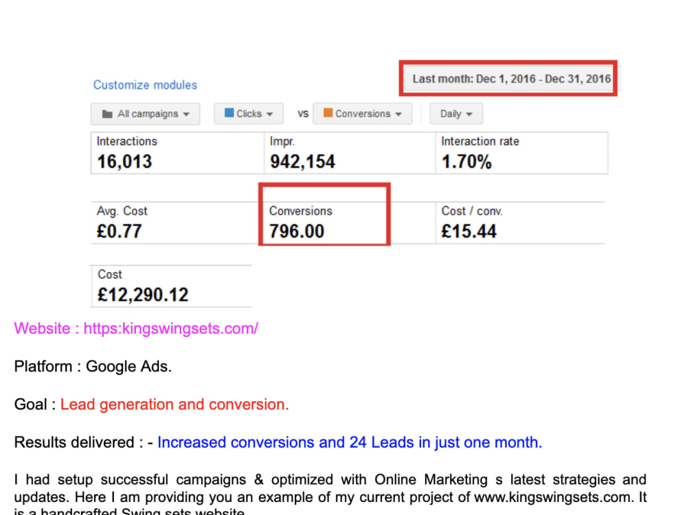
Task: Select the Impr. value 942,154
Action: [x=302, y=161]
